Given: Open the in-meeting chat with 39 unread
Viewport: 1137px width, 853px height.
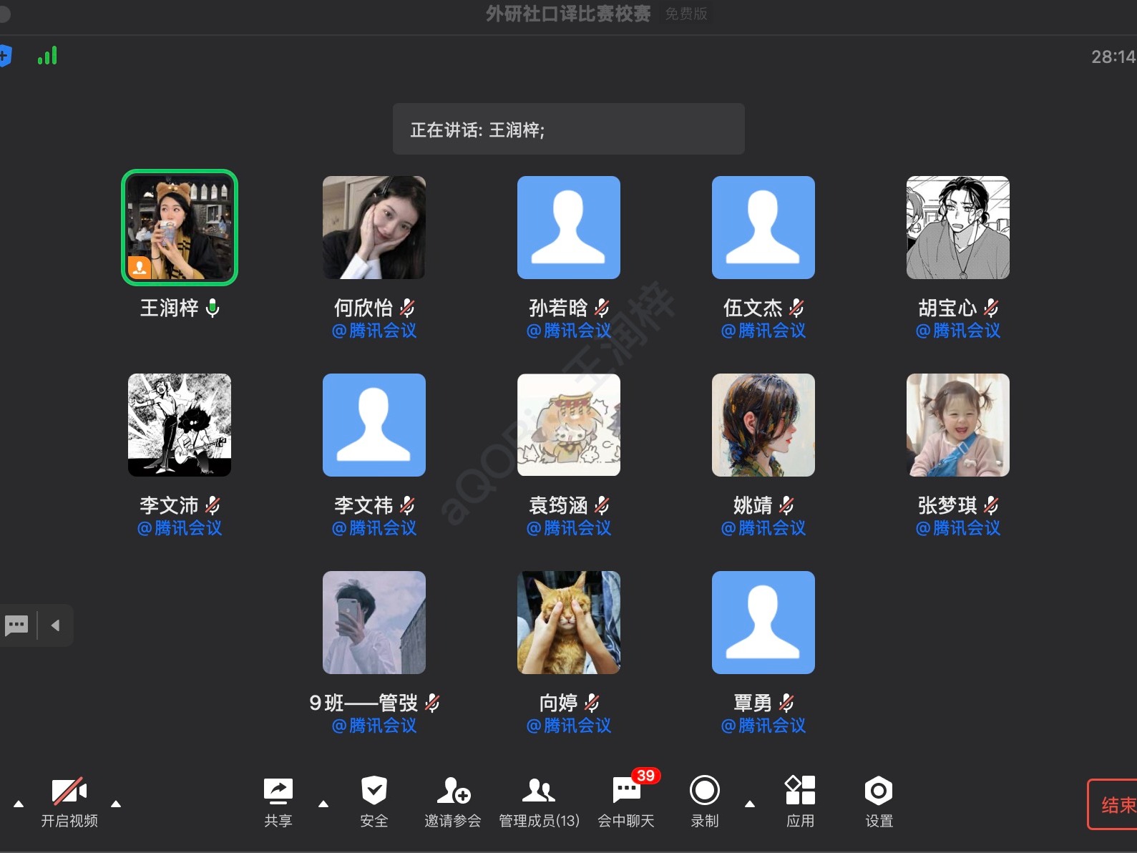Looking at the screenshot, I should click(x=626, y=791).
